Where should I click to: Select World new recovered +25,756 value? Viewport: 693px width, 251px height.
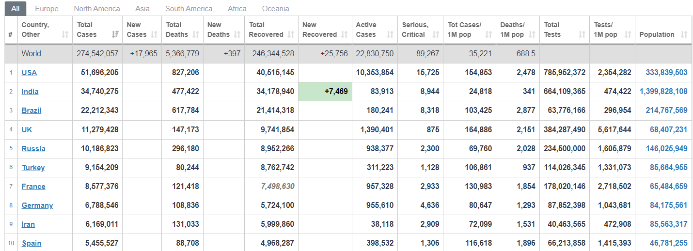click(x=334, y=54)
